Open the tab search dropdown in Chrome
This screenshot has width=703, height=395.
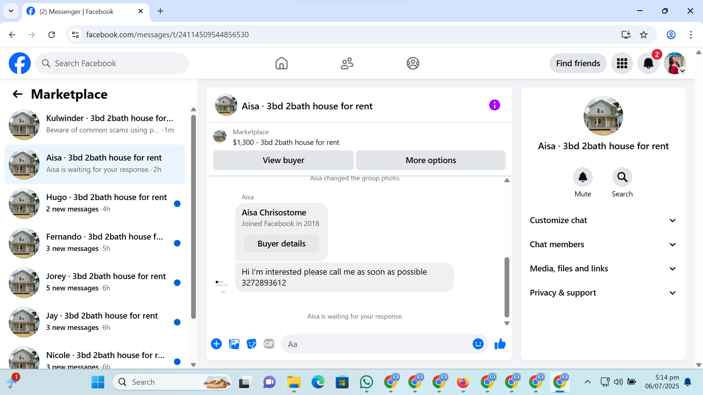[x=11, y=11]
